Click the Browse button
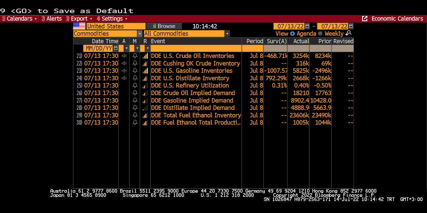427x213 pixels. pos(164,26)
